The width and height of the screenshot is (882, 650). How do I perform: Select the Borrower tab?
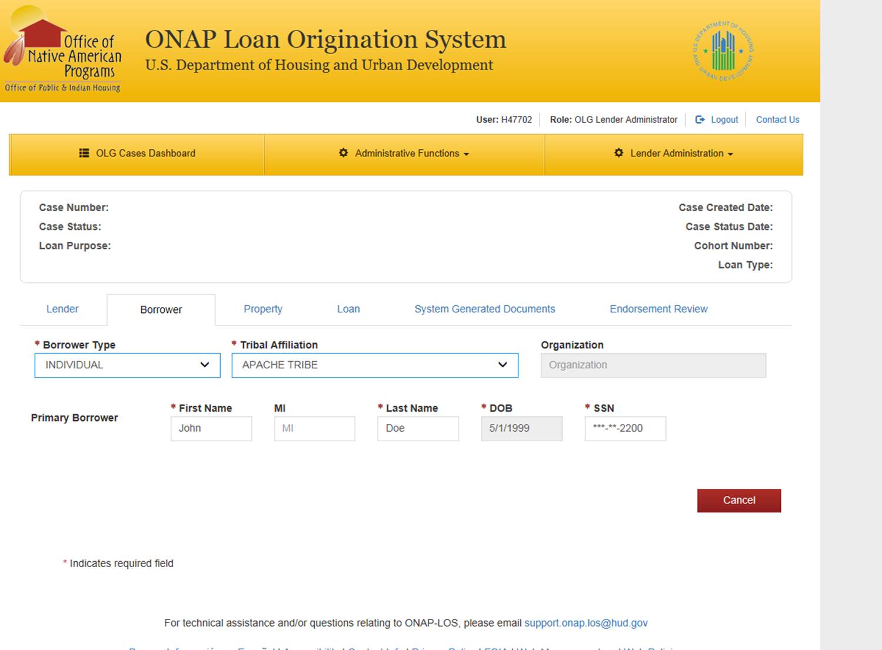161,309
